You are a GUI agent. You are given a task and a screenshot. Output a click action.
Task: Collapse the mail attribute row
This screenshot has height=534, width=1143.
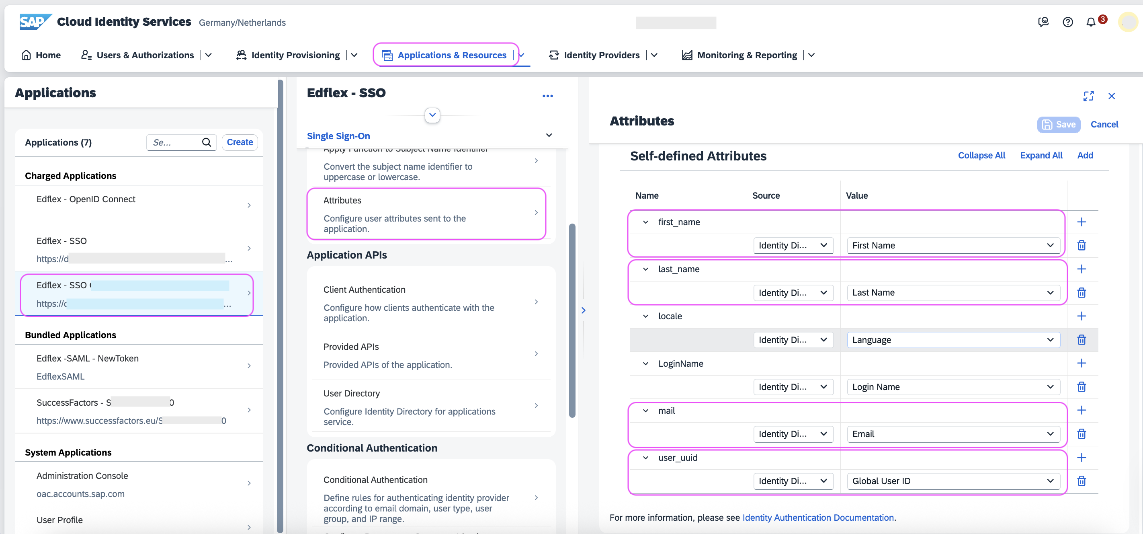pyautogui.click(x=645, y=411)
